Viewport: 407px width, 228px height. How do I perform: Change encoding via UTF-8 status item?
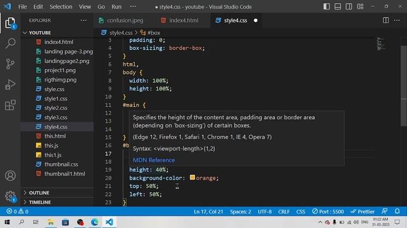265,212
